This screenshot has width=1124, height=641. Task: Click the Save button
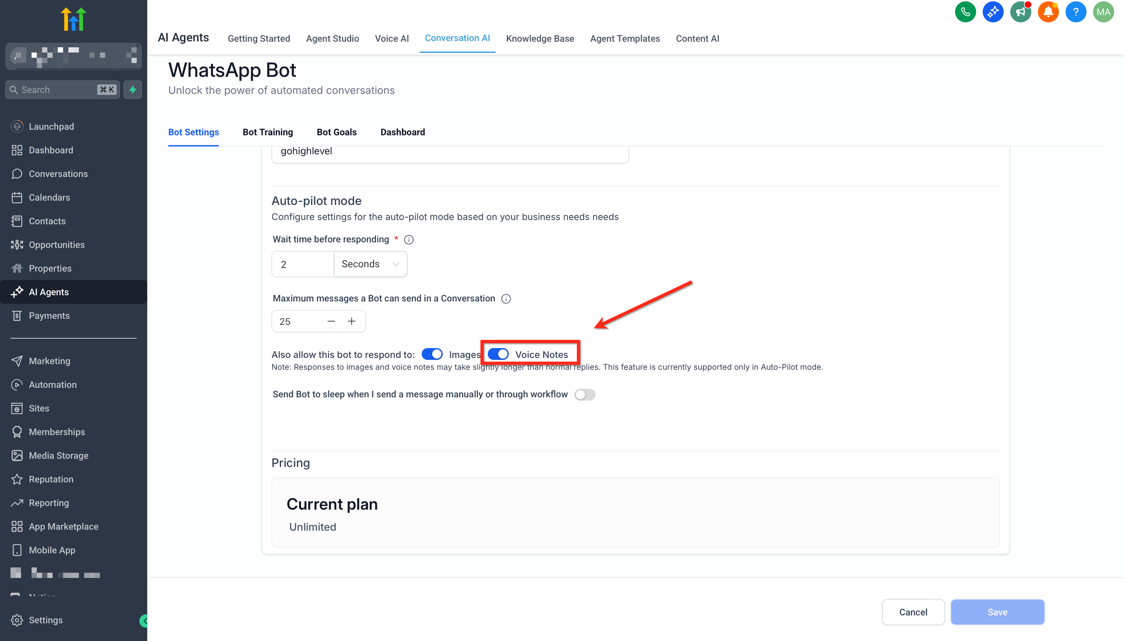pyautogui.click(x=997, y=612)
